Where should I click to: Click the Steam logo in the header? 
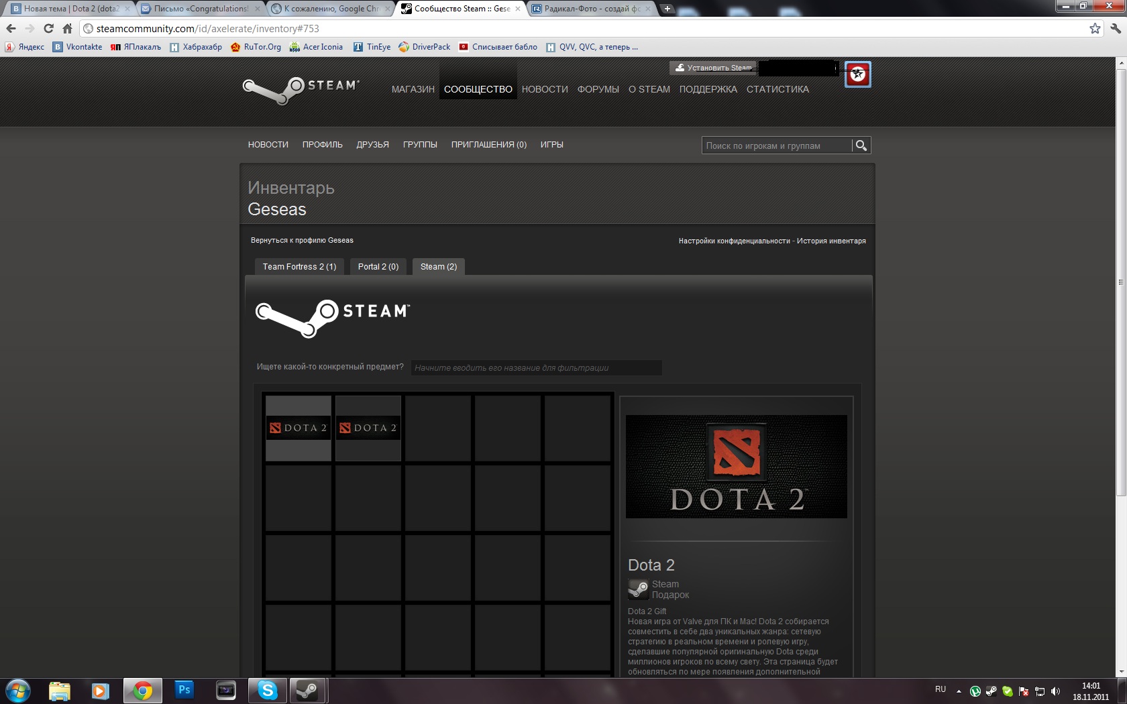click(x=301, y=90)
